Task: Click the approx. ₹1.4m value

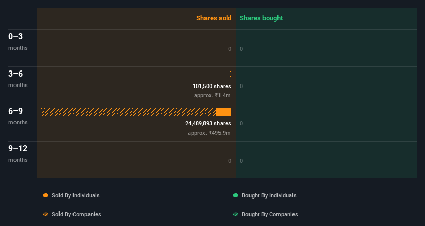Action: [212, 95]
